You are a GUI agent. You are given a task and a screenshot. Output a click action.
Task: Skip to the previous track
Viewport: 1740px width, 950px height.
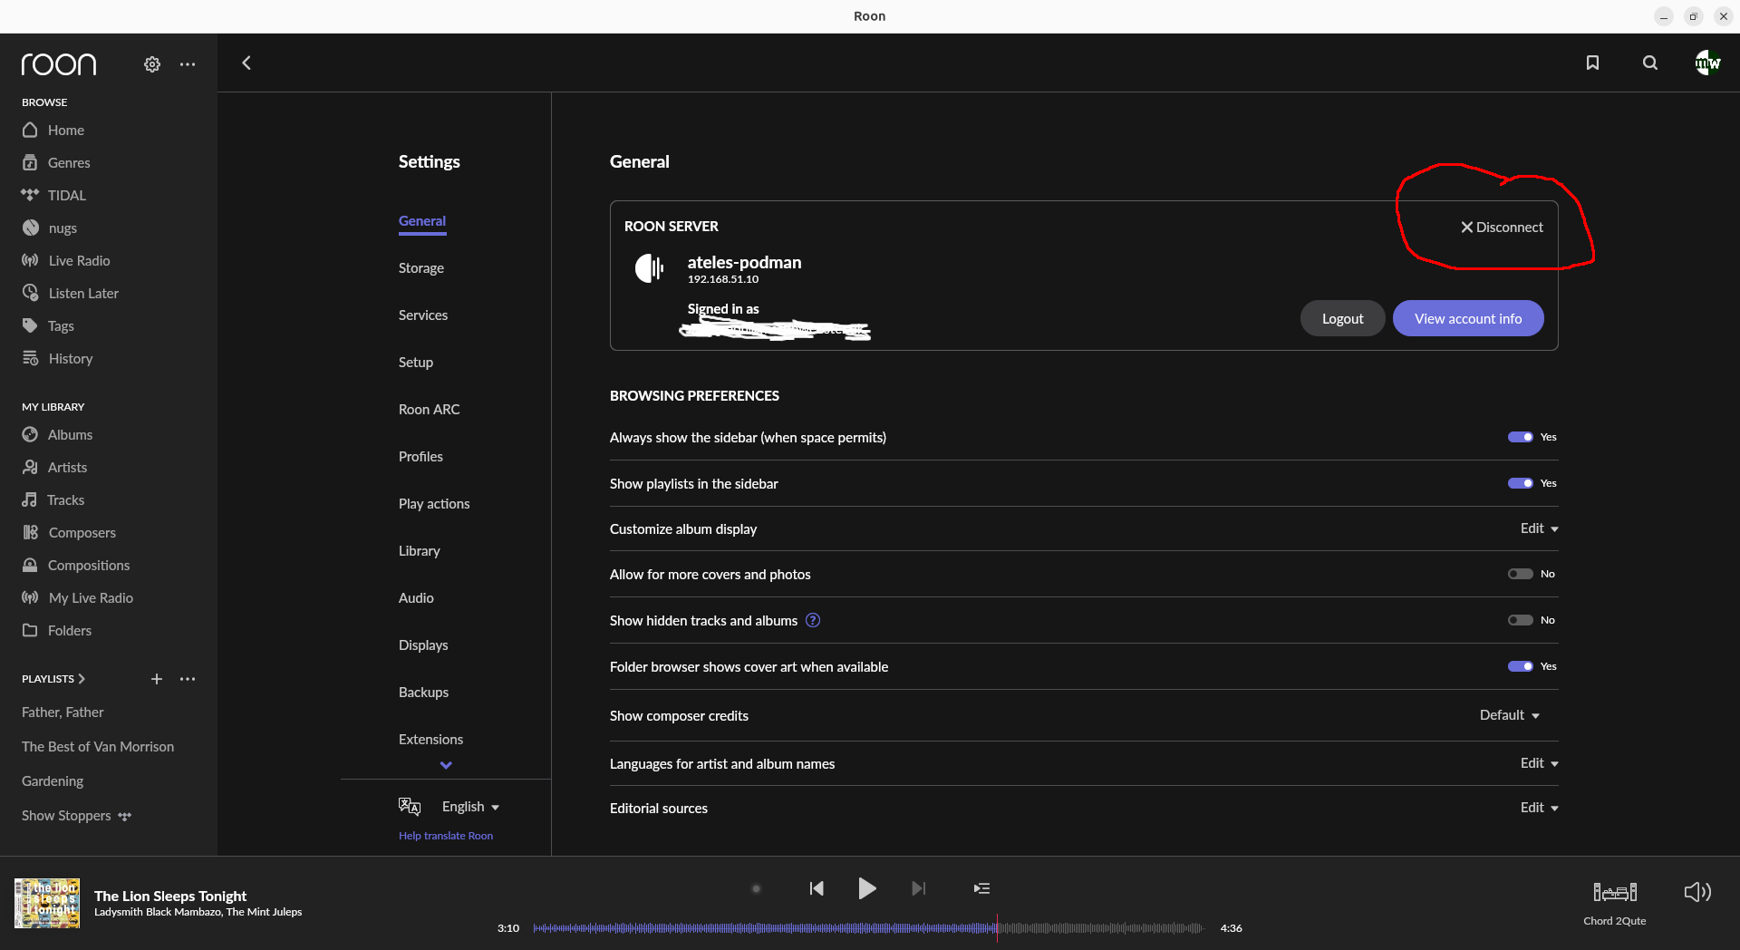(817, 888)
